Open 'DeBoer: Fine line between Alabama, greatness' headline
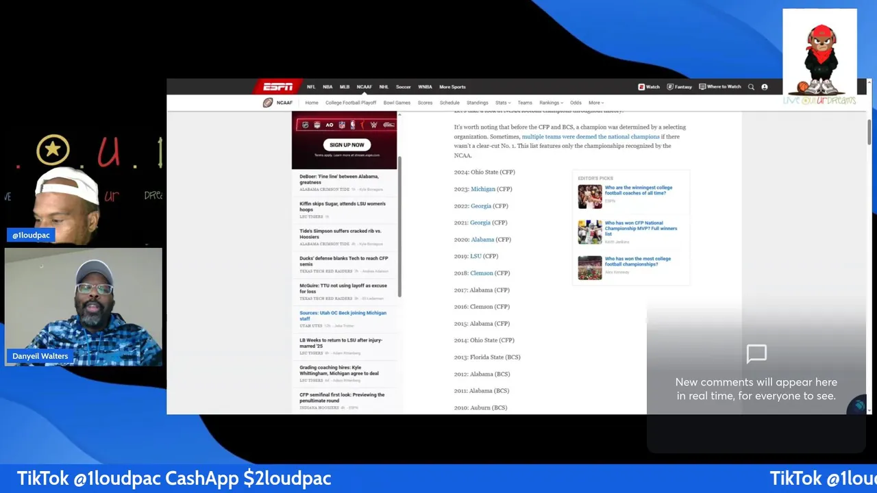The width and height of the screenshot is (877, 493). tap(339, 179)
